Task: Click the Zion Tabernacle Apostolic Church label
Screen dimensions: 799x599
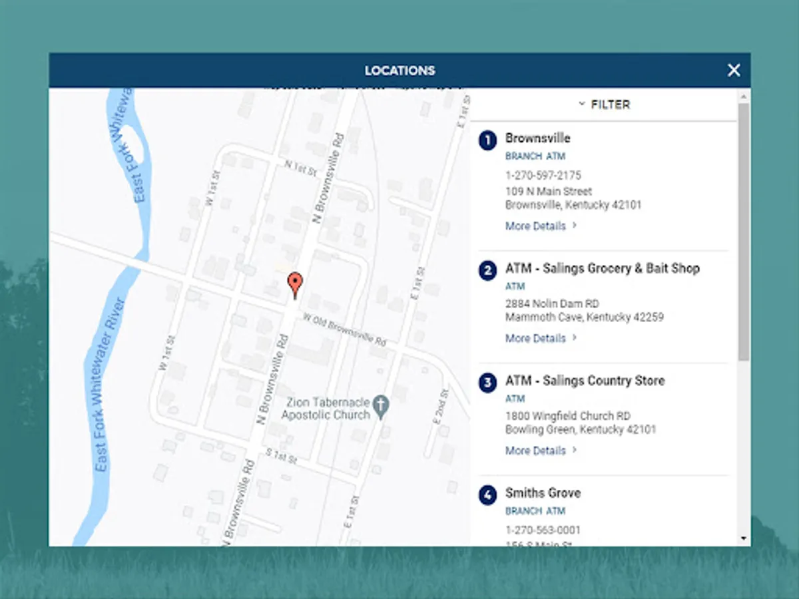Action: click(326, 409)
